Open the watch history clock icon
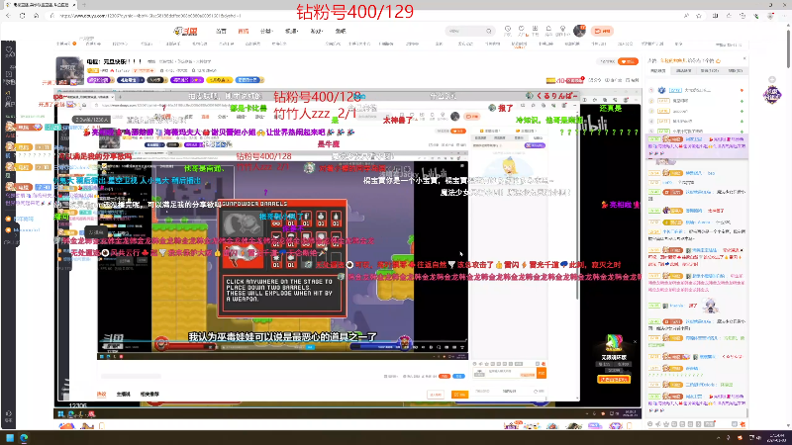This screenshot has width=792, height=445. pyautogui.click(x=508, y=31)
